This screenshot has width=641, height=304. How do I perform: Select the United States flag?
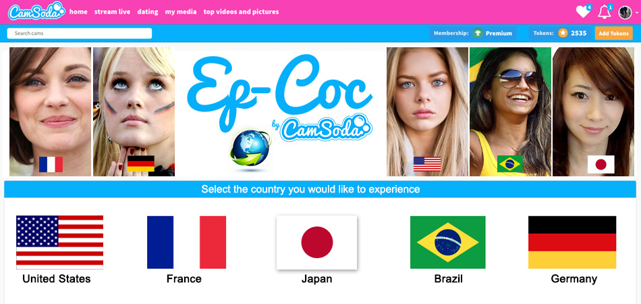coord(59,243)
